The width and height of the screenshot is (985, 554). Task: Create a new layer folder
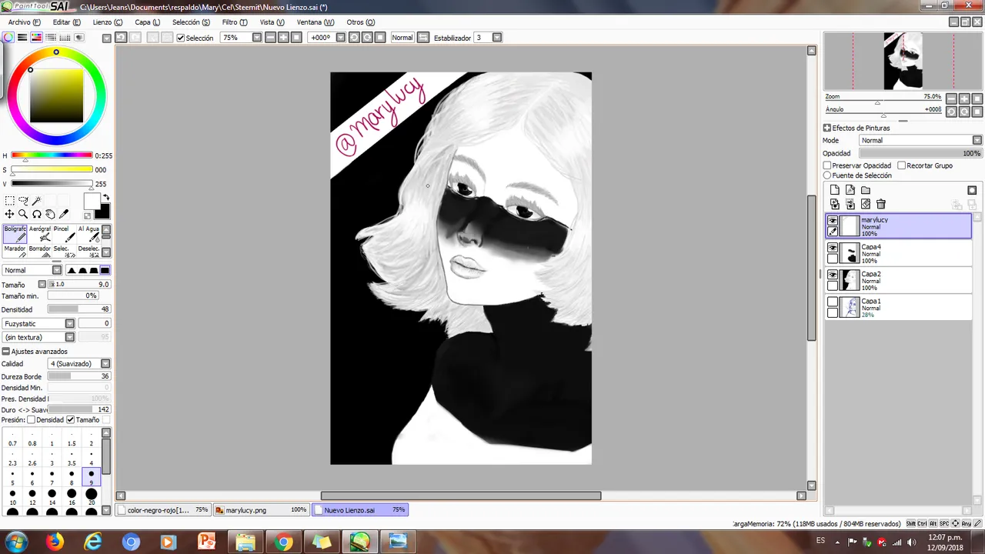[x=865, y=190]
